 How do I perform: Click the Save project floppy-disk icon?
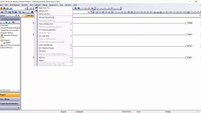coord(4,8)
